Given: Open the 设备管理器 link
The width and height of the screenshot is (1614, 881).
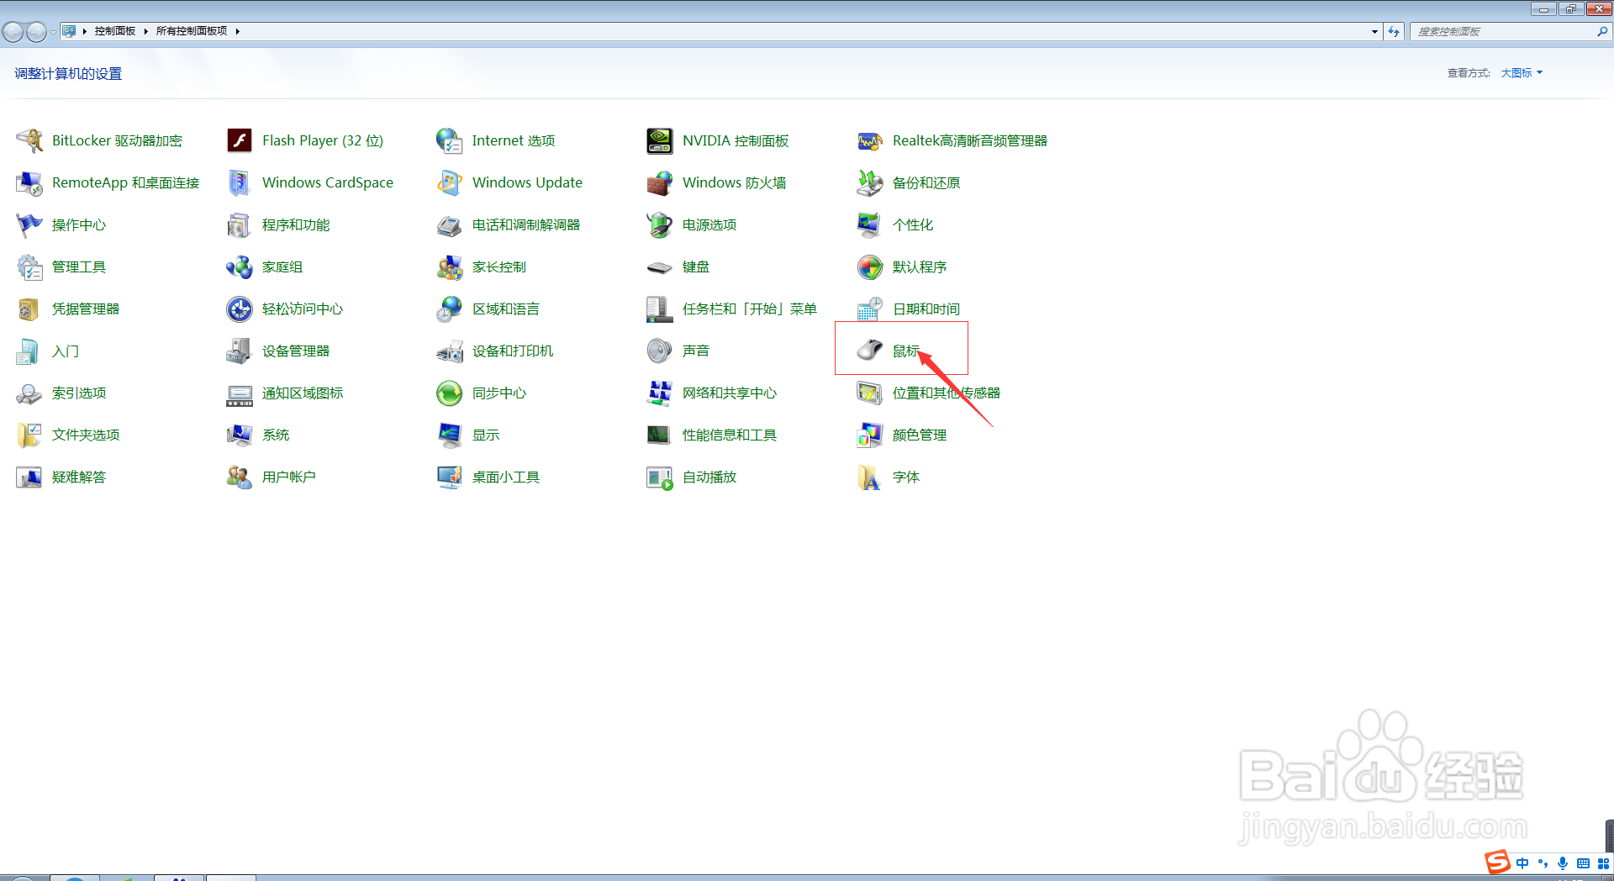Looking at the screenshot, I should (296, 351).
